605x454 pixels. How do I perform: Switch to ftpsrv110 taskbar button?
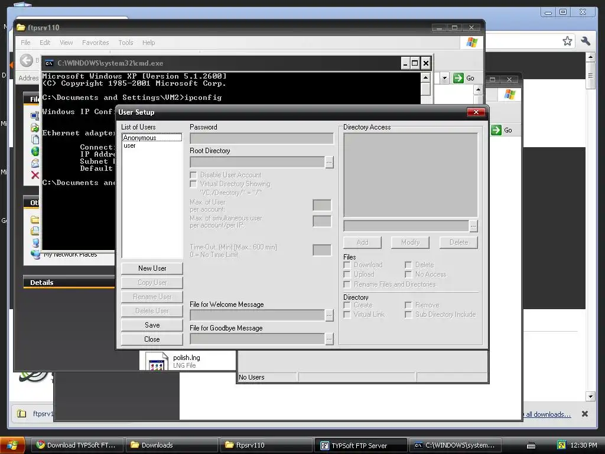tap(266, 445)
